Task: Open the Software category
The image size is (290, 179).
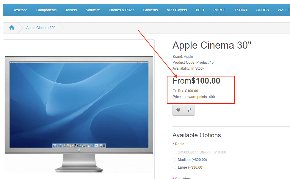Action: (x=93, y=10)
